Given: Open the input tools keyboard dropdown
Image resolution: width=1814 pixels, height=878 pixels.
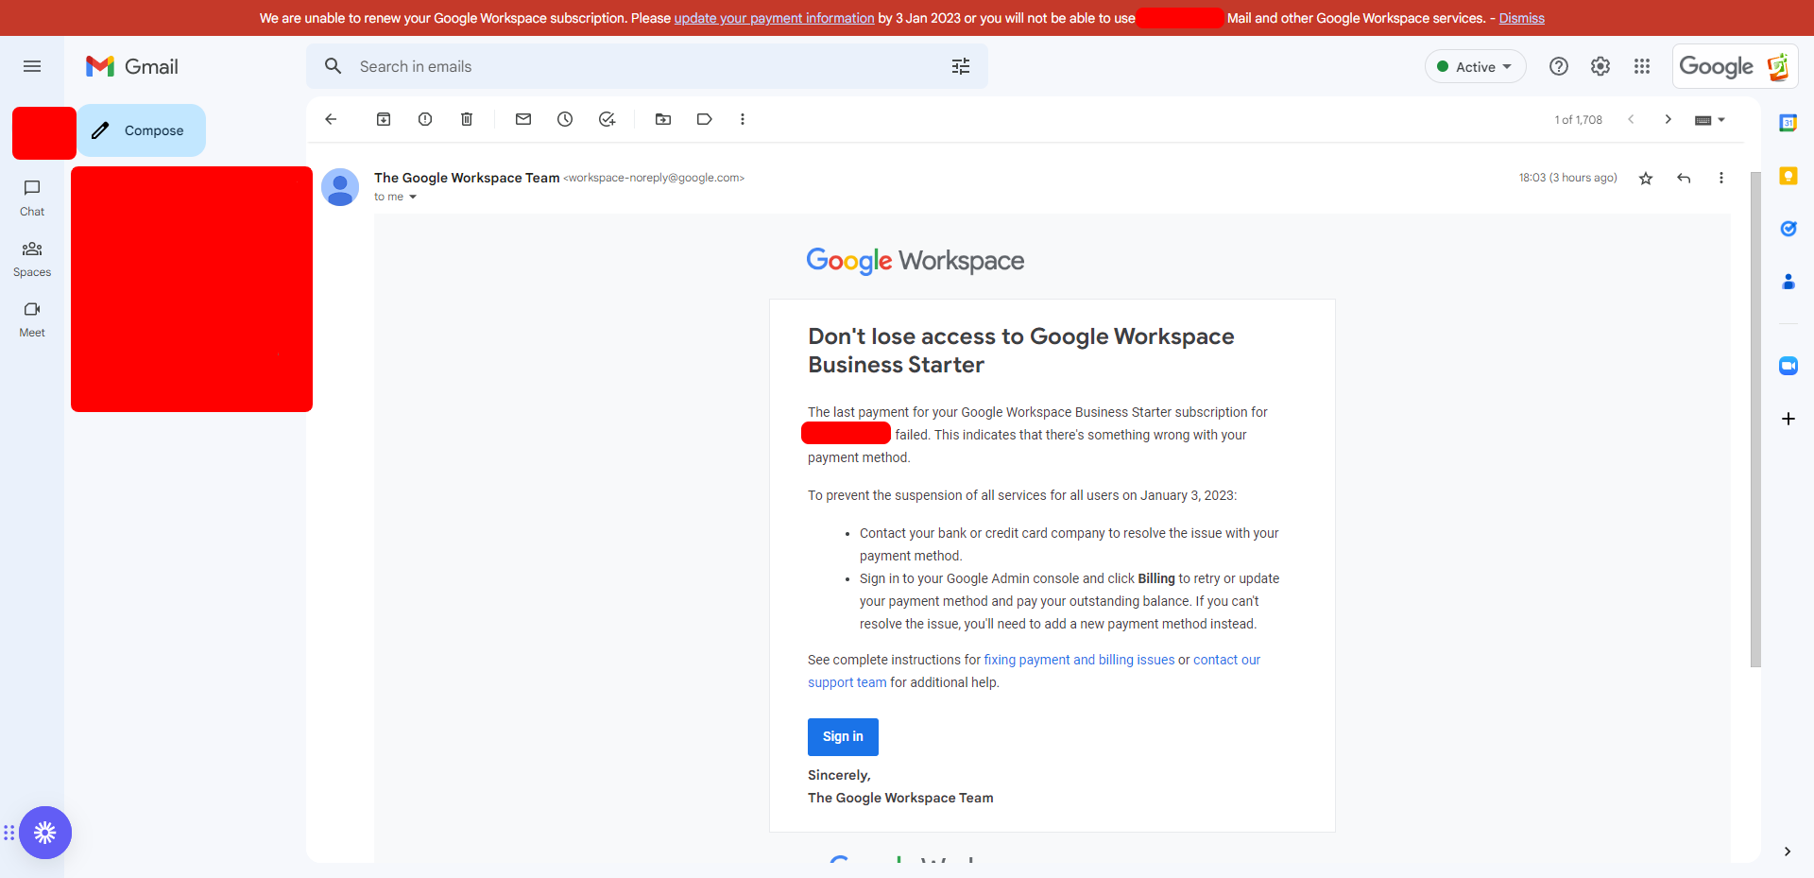Looking at the screenshot, I should click(1710, 120).
